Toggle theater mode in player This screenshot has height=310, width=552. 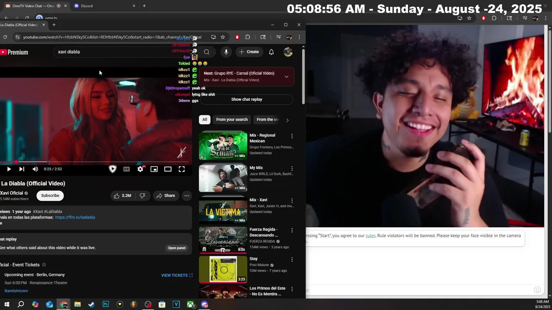168,169
